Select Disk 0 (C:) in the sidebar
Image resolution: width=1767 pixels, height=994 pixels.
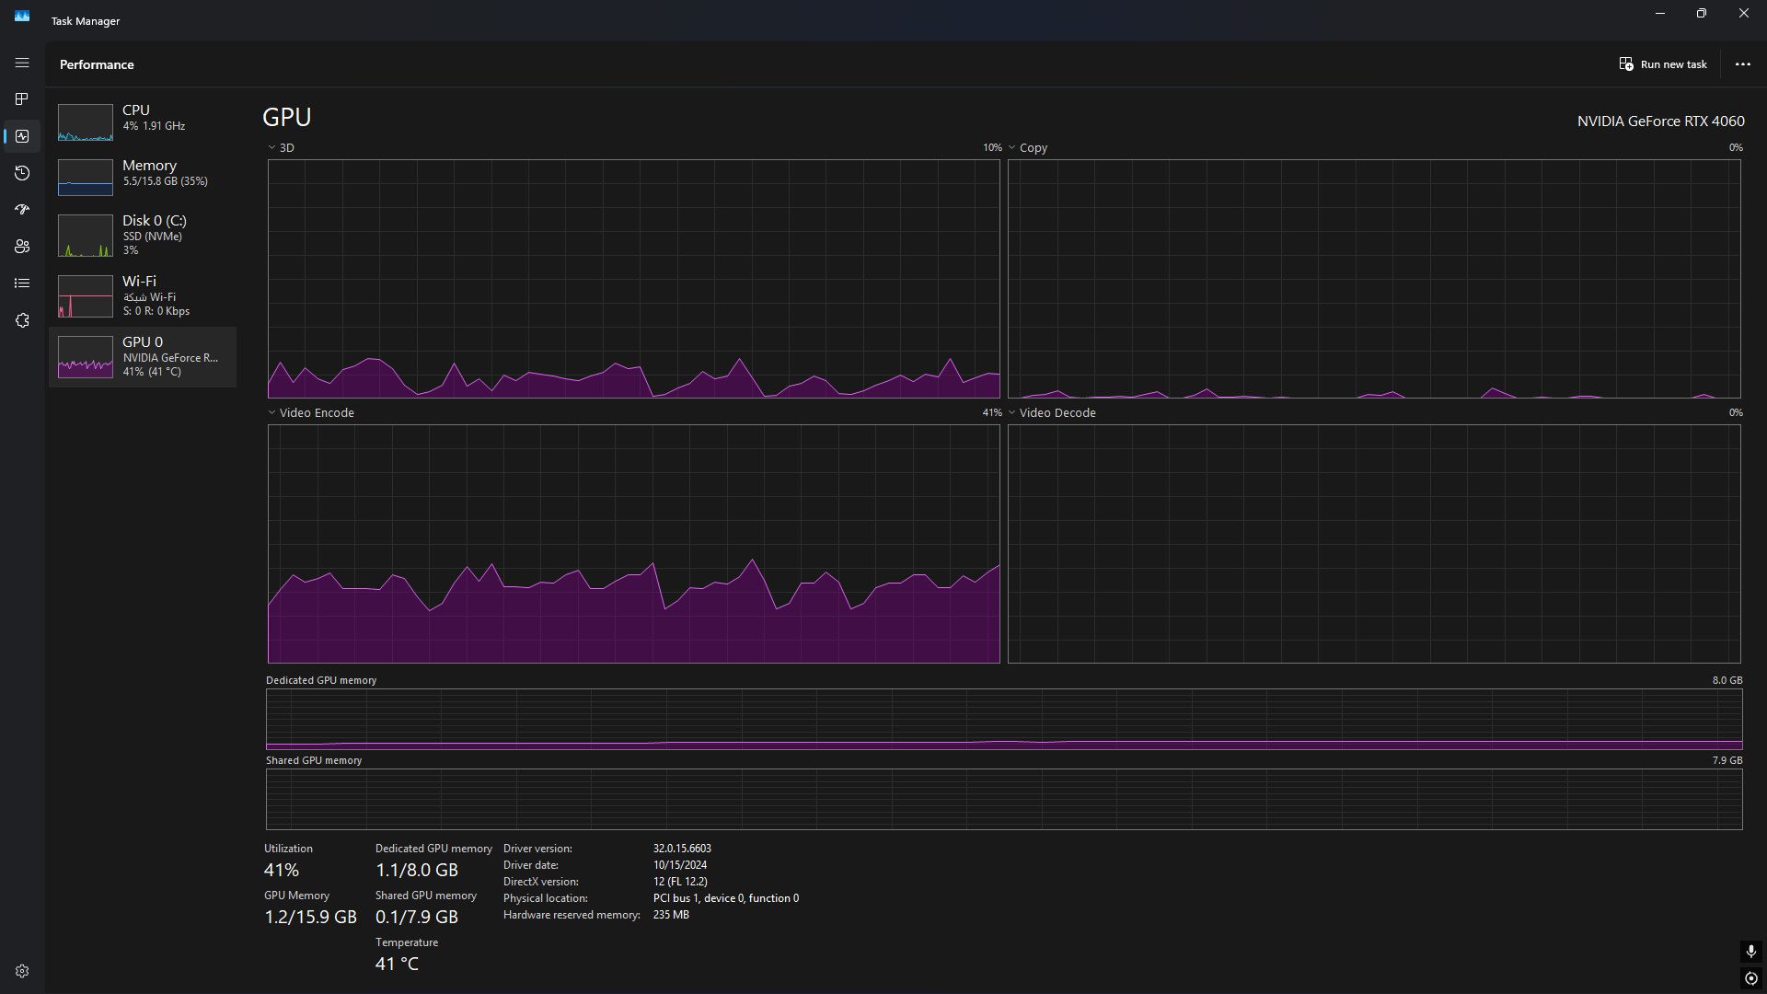click(143, 235)
